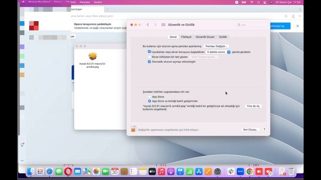321x180 pixels.
Task: Open Spotlight search in the menu bar
Action: pyautogui.click(x=258, y=2)
